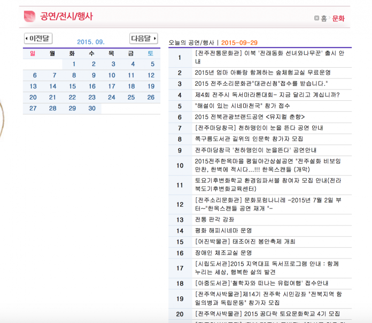Screen dimensions: 372x323
Task: Open event 10 전주한옥마을 평일야간상설공연
Action: pyautogui.click(x=268, y=165)
